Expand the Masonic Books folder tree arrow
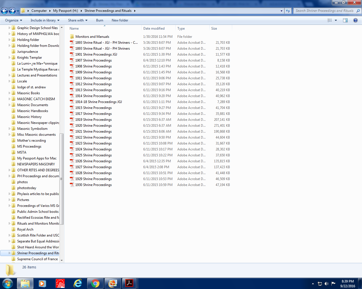 (9, 93)
